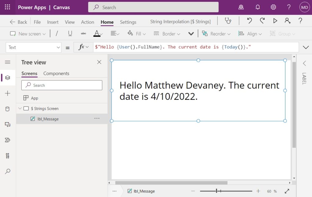Toggle italic formatting on the selected label
Screen dimensions: 312x197
pos(57,33)
